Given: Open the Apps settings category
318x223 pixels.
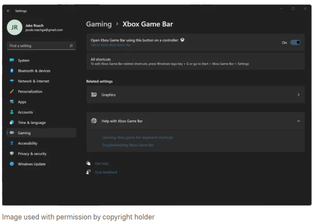Looking at the screenshot, I should (x=41, y=102).
